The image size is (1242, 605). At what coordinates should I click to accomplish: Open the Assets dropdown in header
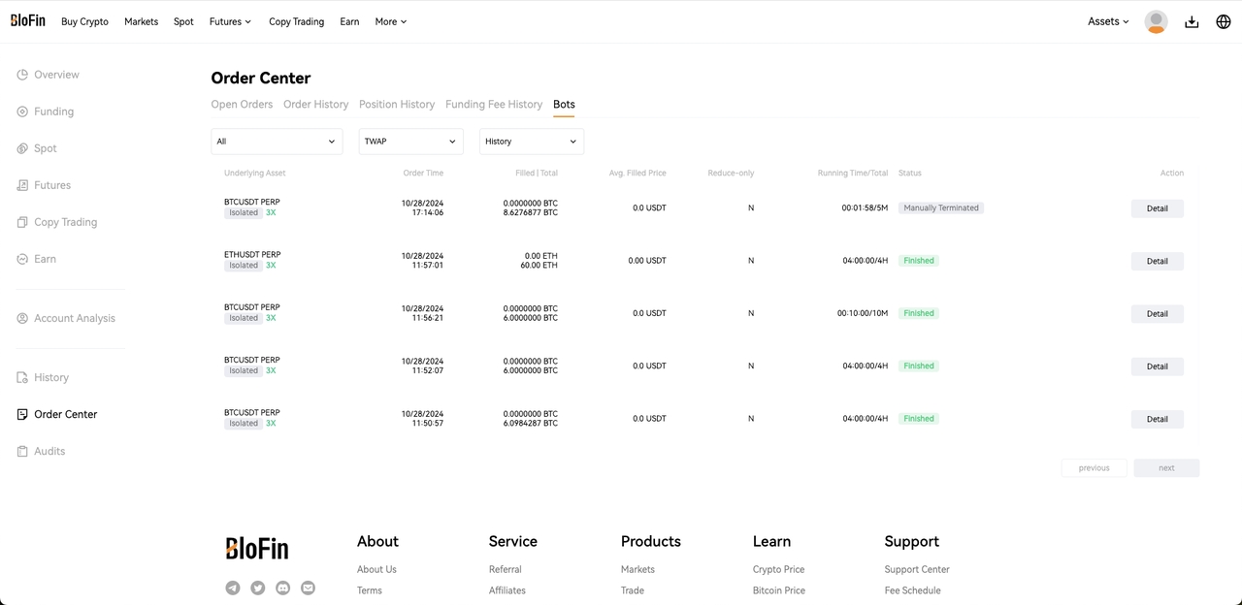tap(1108, 21)
